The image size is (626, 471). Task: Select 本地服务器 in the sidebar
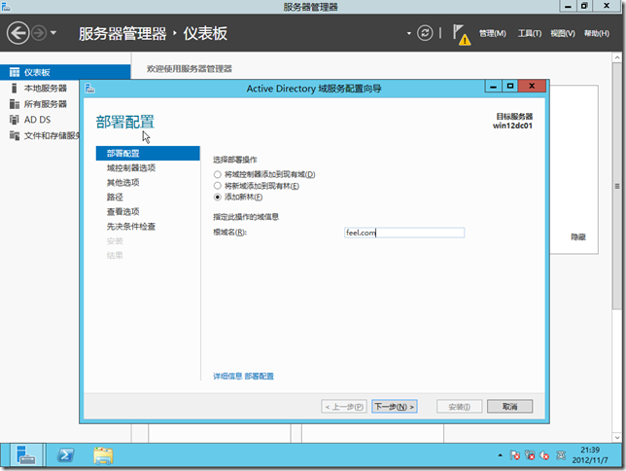[x=45, y=88]
